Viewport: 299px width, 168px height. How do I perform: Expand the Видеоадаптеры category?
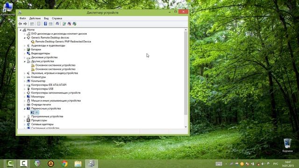pos(25,54)
